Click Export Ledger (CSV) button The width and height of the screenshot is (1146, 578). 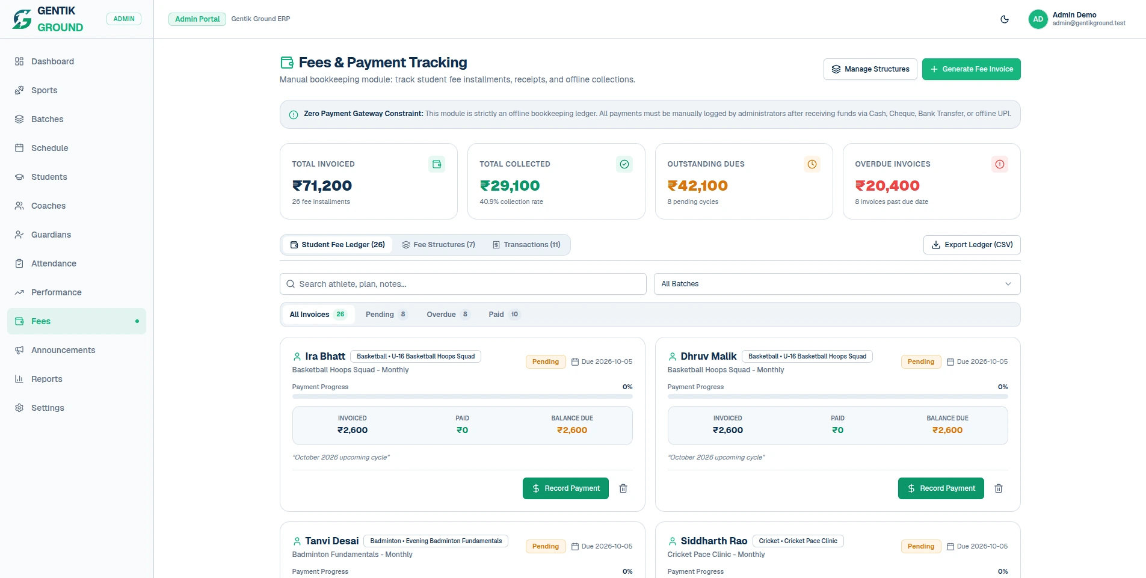972,245
